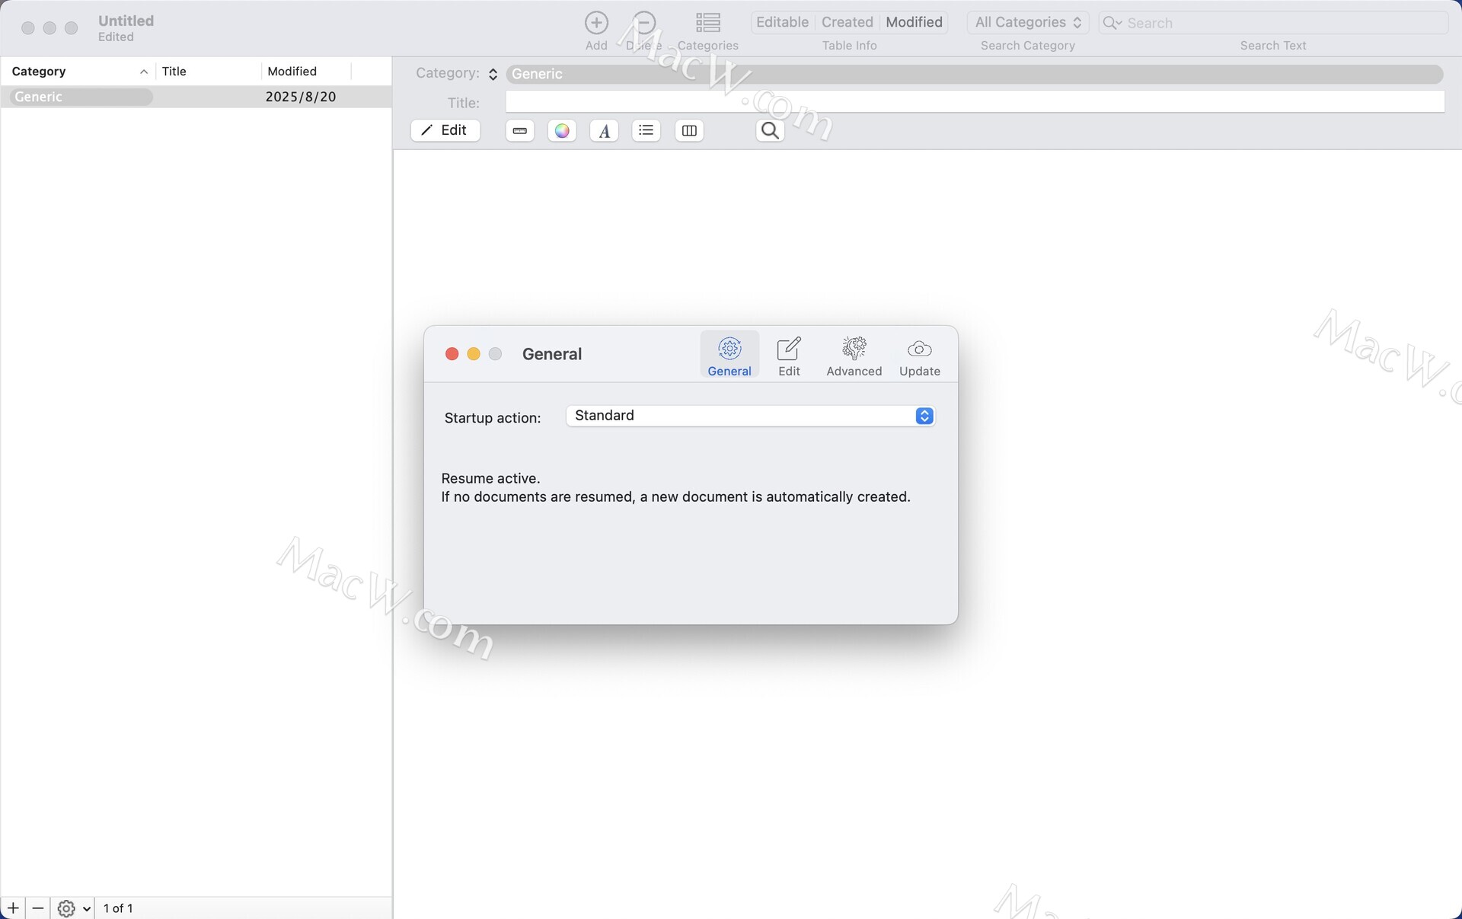1462x919 pixels.
Task: Select the Modified table info segment
Action: (x=914, y=22)
